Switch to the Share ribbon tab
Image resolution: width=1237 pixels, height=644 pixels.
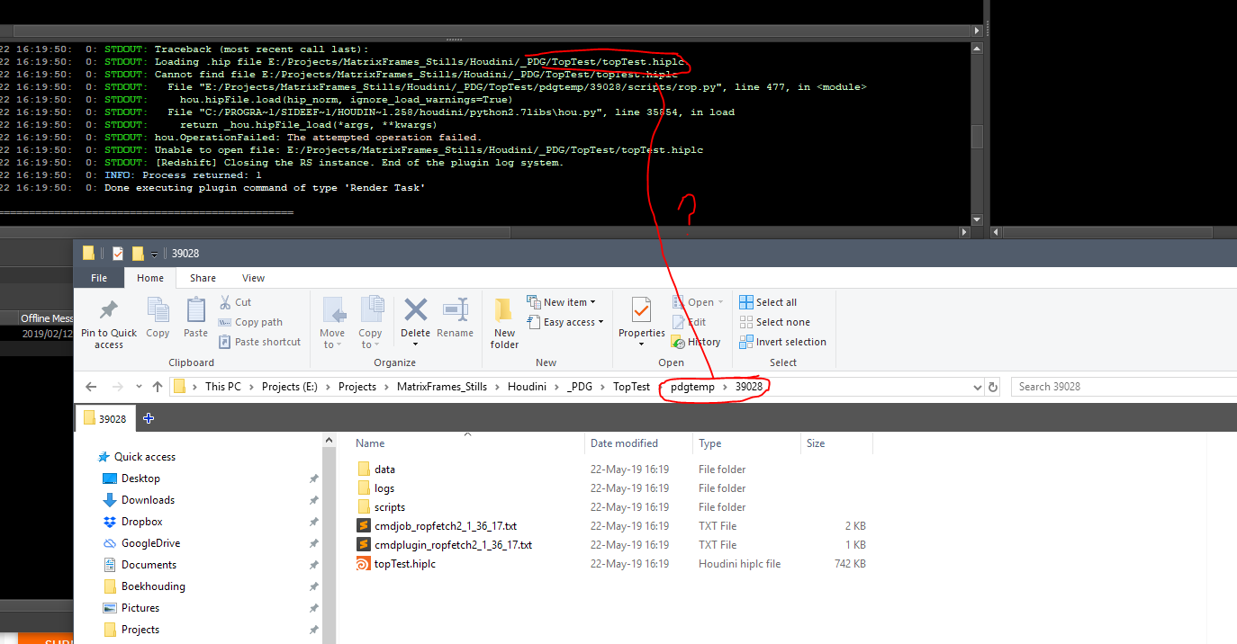coord(203,278)
